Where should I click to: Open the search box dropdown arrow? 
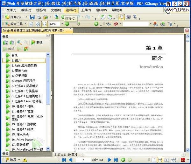pyautogui.click(x=151, y=24)
